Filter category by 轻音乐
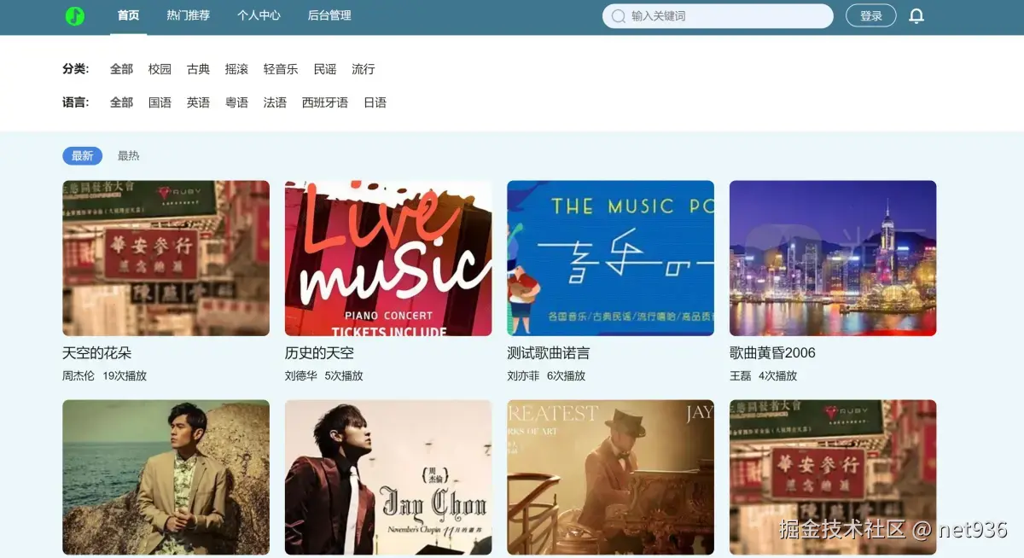Screen dimensions: 1024x558 [281, 69]
